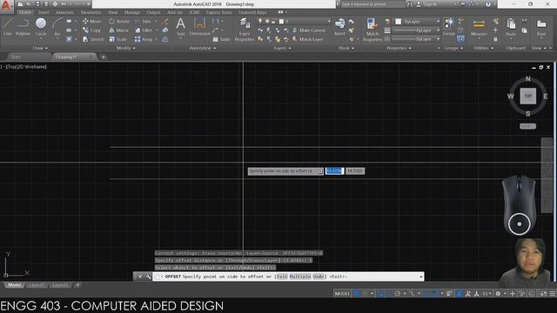Screen dimensions: 557x313
Task: Click the highlighted dynamic input value field
Action: (x=334, y=171)
